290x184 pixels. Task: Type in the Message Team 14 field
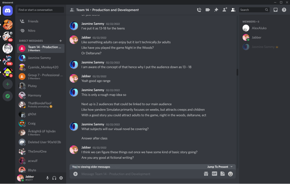[x=139, y=174]
